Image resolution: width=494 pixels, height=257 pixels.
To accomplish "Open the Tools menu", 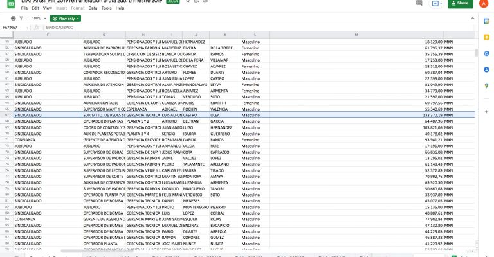I will click(106, 8).
